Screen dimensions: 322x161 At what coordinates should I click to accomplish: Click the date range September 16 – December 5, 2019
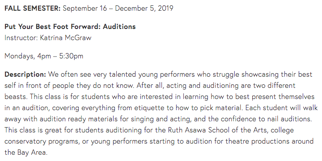point(118,8)
